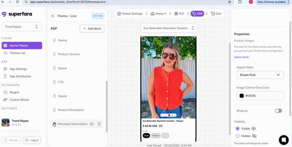292x147 pixels.
Task: Switch to the PLP screen tab
Action: click(x=179, y=14)
